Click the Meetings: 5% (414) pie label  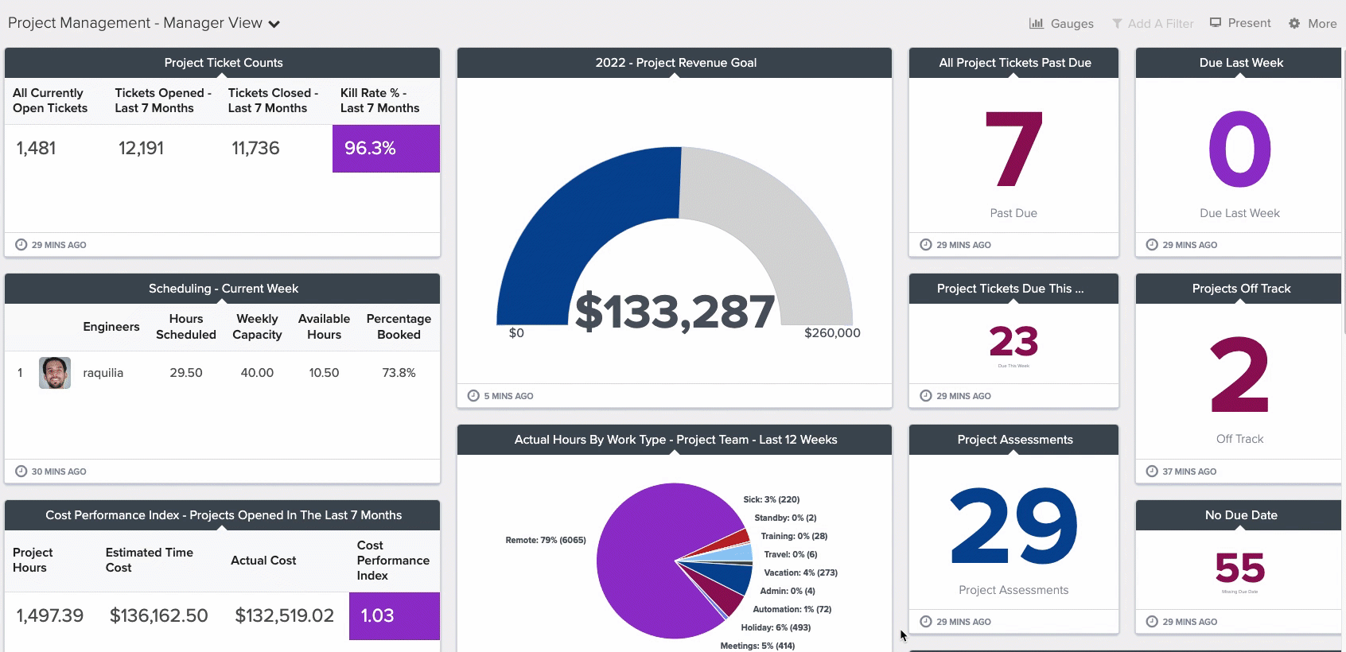(x=757, y=646)
